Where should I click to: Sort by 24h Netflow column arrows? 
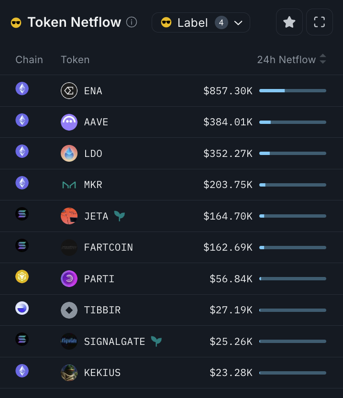(x=323, y=59)
